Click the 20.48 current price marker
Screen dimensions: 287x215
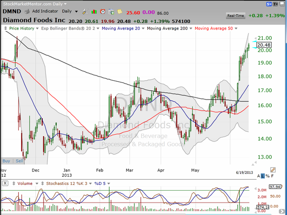pyautogui.click(x=264, y=45)
